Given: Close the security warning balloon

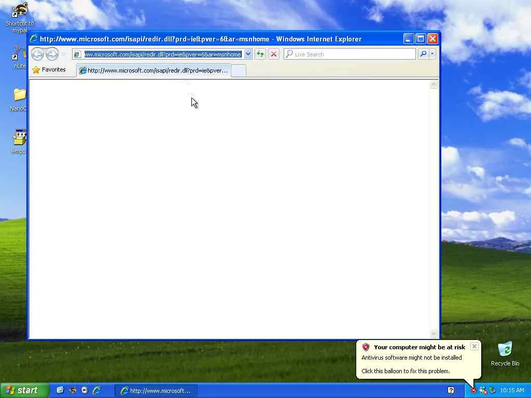Looking at the screenshot, I should pyautogui.click(x=474, y=346).
